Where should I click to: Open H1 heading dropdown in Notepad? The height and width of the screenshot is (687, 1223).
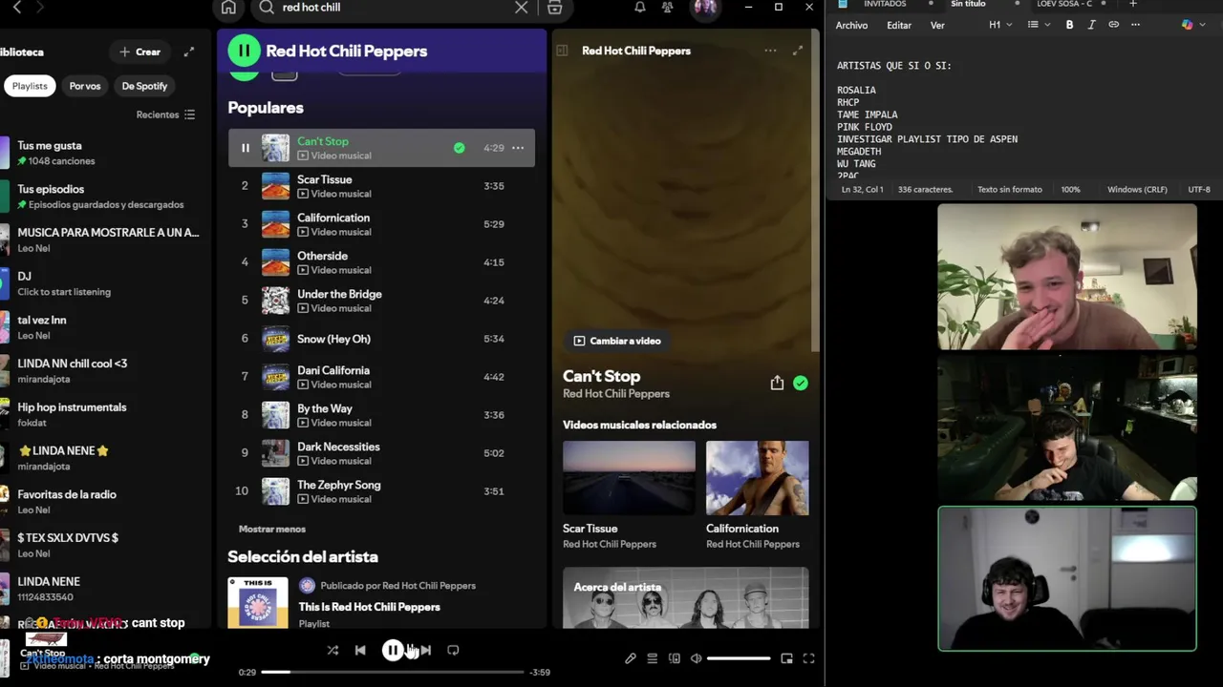[x=1000, y=25]
